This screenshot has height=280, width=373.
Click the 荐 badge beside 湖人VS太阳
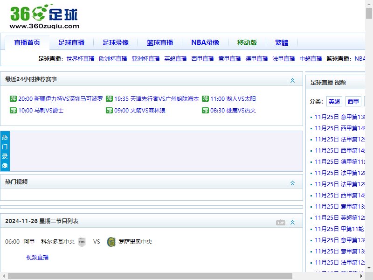tap(205, 98)
